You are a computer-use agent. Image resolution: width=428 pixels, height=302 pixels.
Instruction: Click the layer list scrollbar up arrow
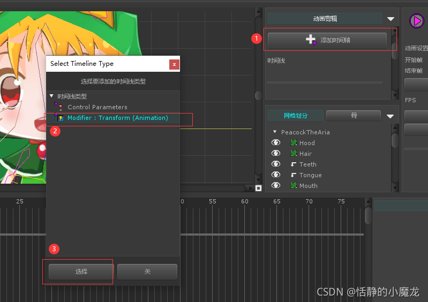tap(395, 127)
